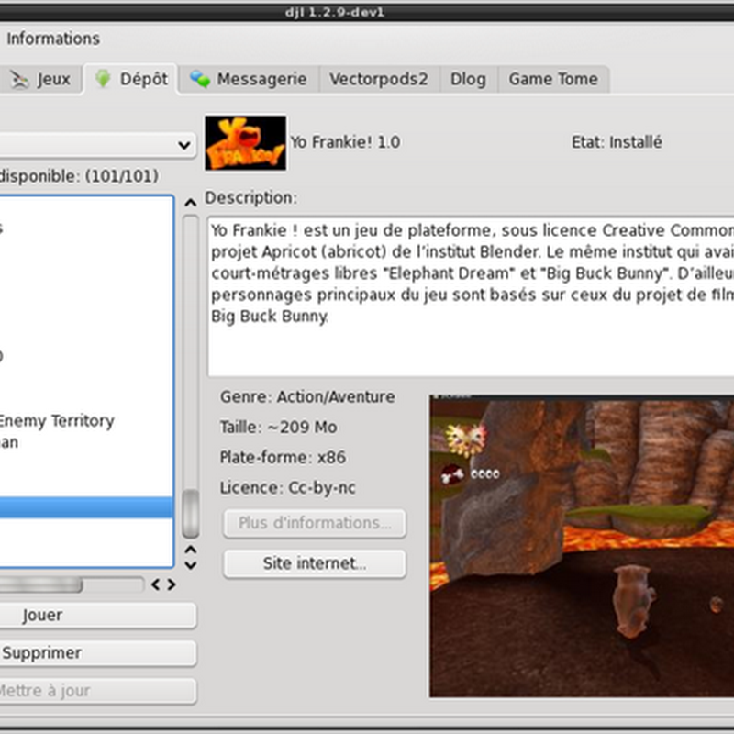Open the Messagerie tab
The image size is (734, 734).
pyautogui.click(x=249, y=79)
